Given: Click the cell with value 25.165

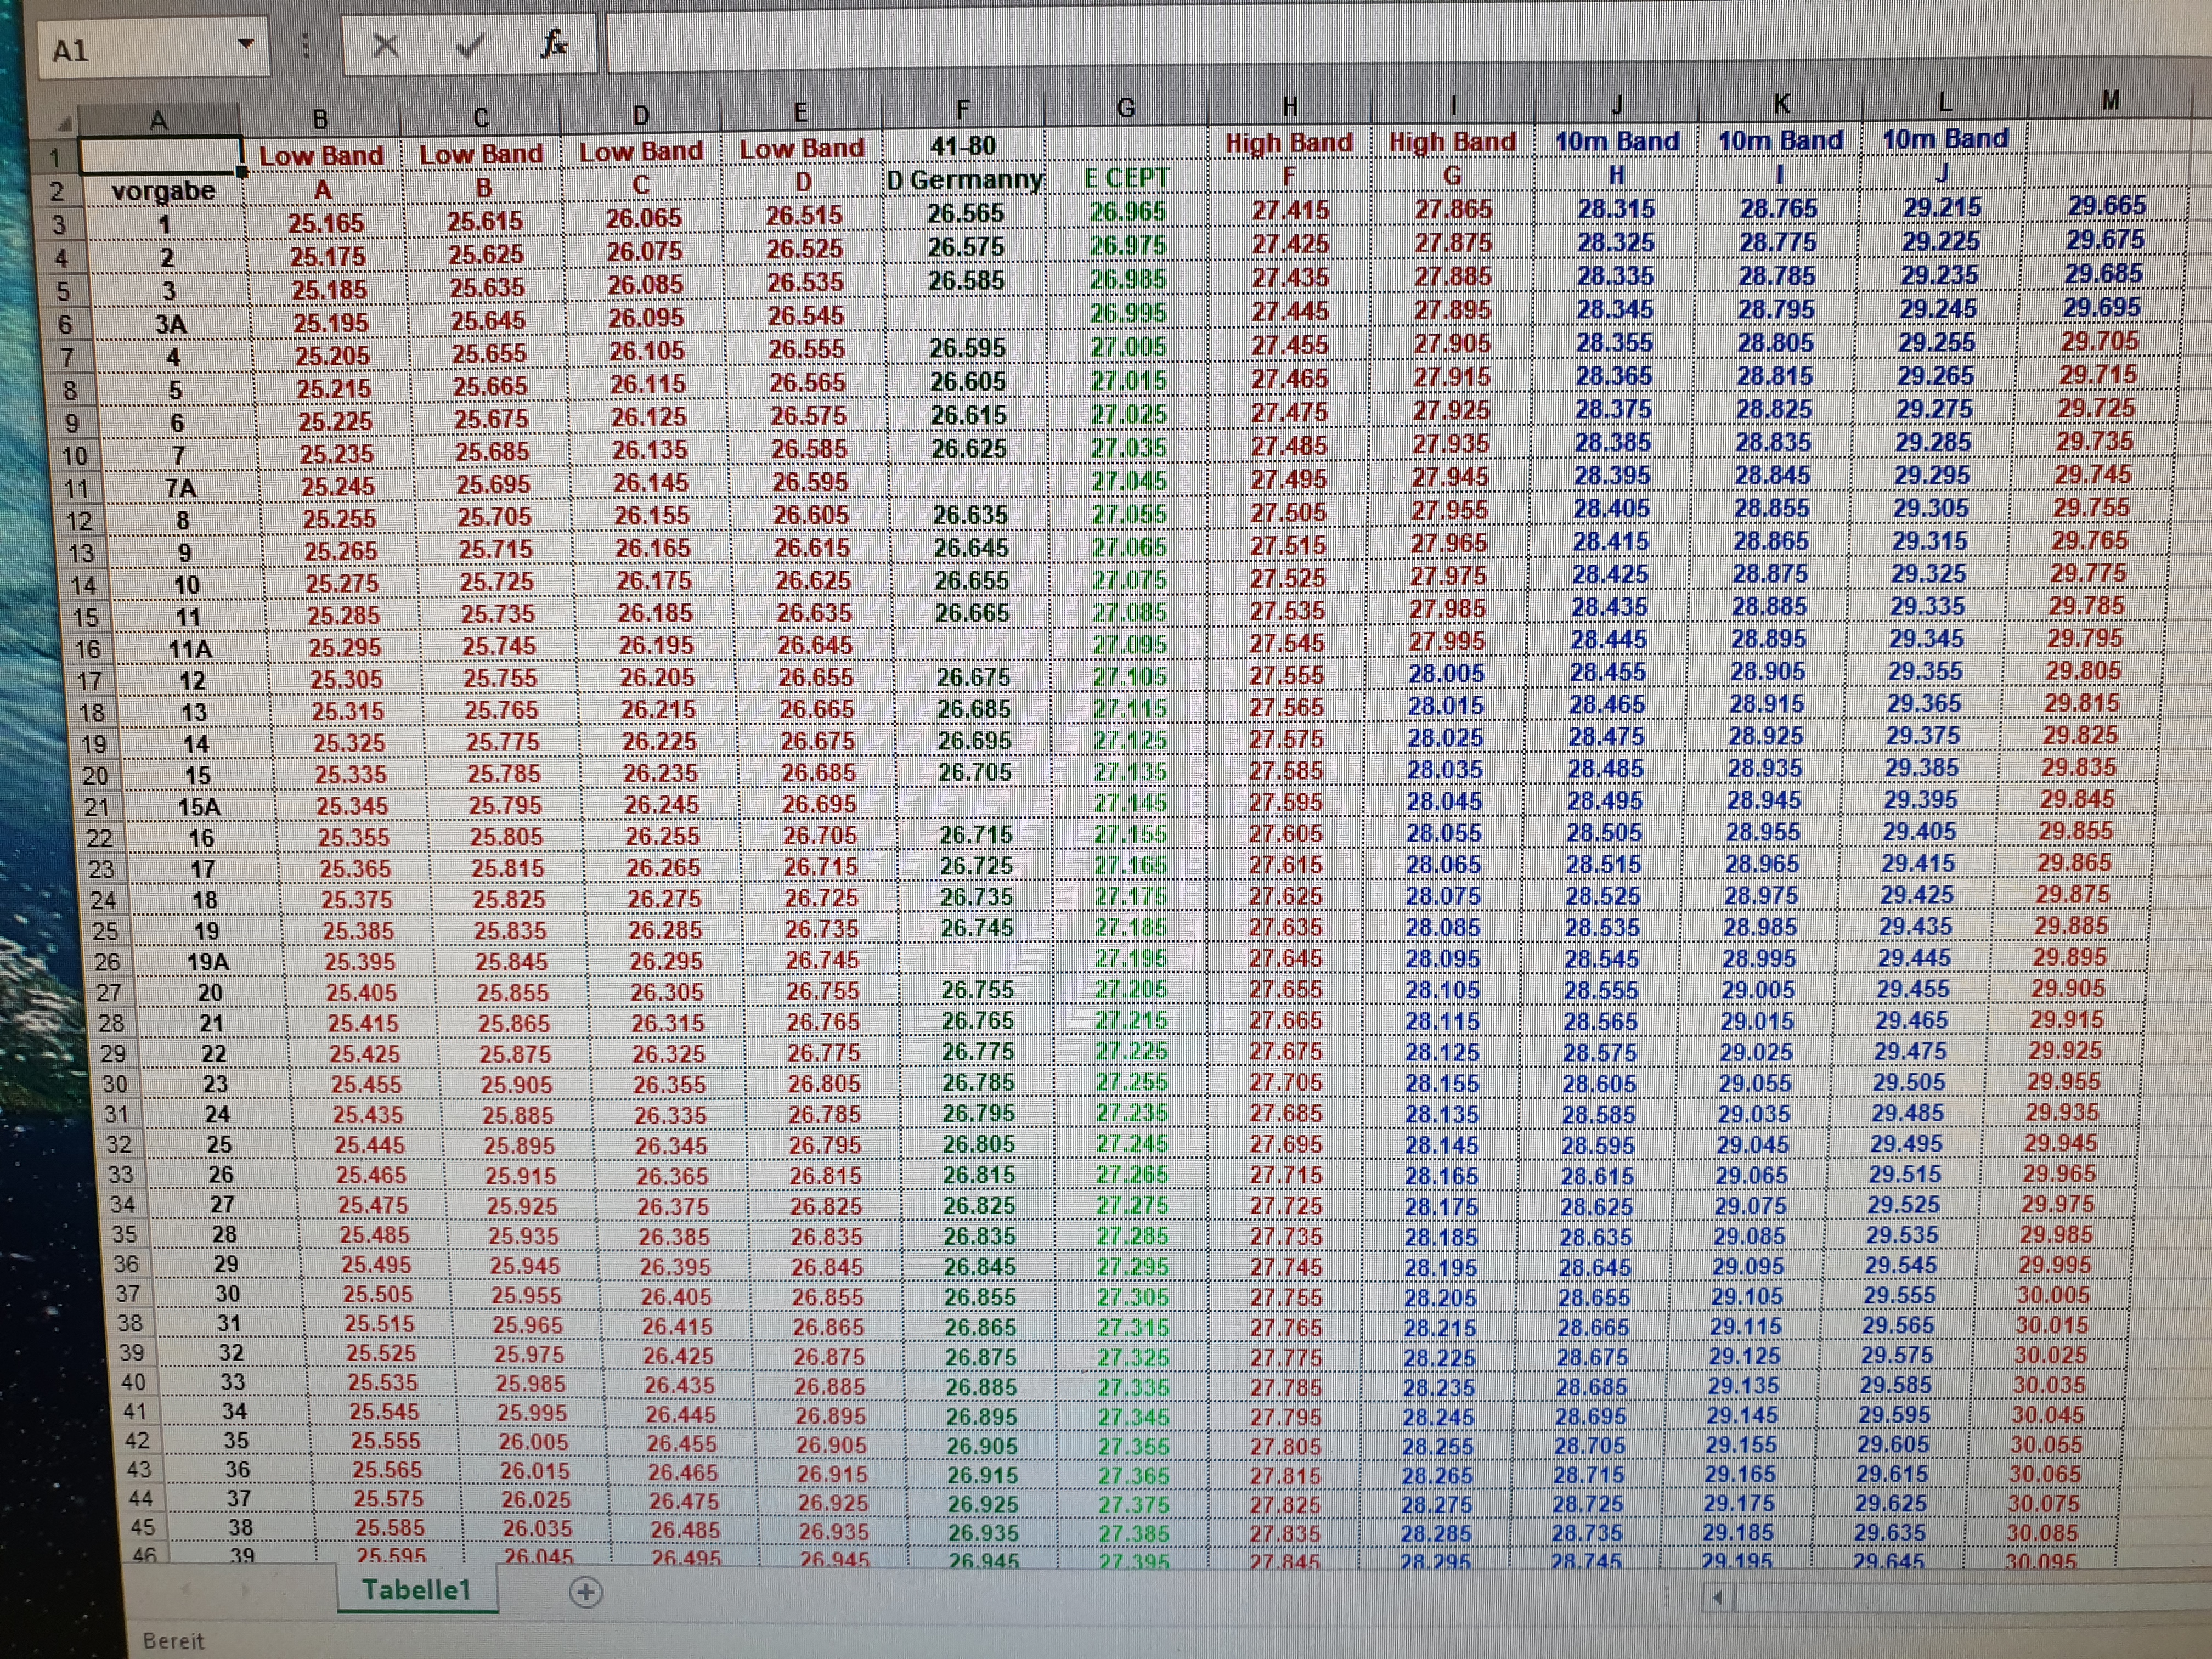Looking at the screenshot, I should 326,223.
